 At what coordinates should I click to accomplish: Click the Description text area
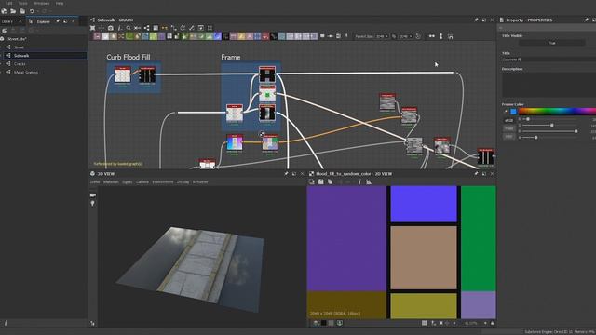pyautogui.click(x=549, y=85)
